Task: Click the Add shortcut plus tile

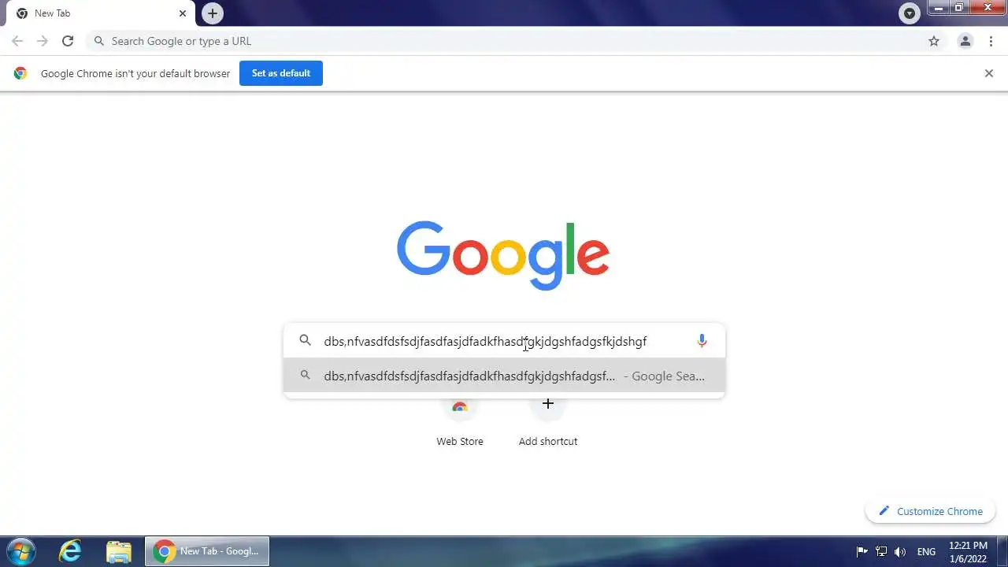Action: pos(548,419)
